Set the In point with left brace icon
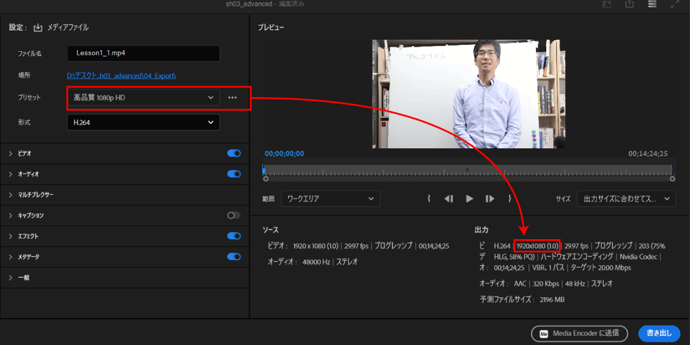The height and width of the screenshot is (345, 690). (x=429, y=198)
